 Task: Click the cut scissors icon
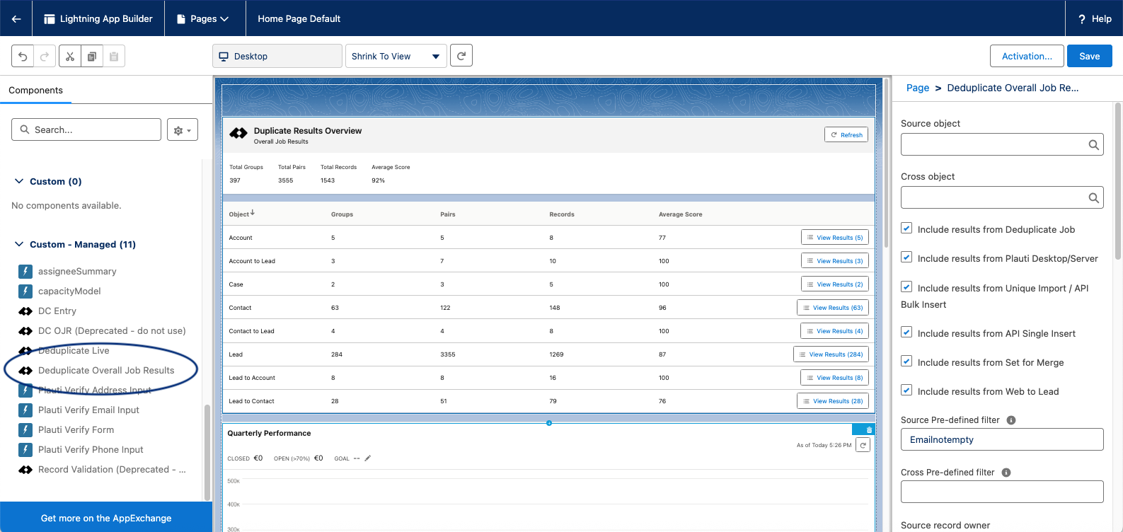point(70,56)
